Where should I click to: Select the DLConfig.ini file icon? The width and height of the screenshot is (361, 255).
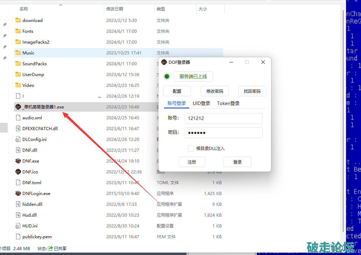click(x=18, y=140)
